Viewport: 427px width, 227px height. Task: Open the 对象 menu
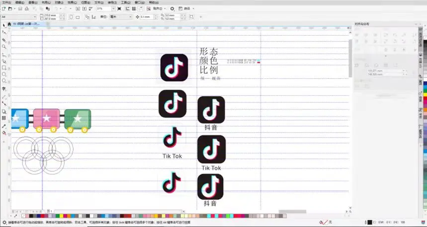point(59,2)
